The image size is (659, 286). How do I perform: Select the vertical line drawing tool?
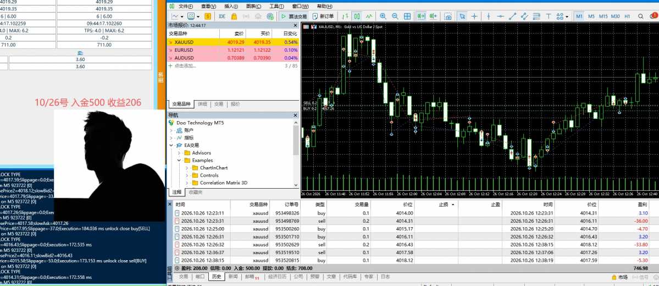[489, 16]
